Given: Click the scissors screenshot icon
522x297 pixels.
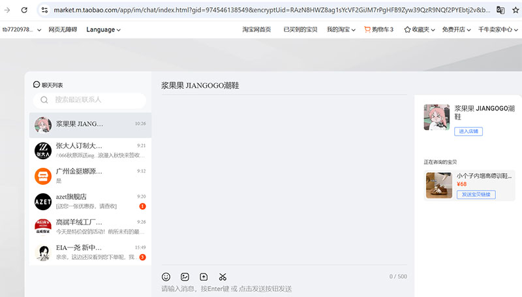Looking at the screenshot, I should pos(223,277).
